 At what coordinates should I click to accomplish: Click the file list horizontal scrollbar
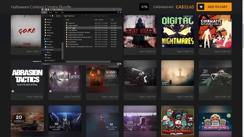pos(88,62)
